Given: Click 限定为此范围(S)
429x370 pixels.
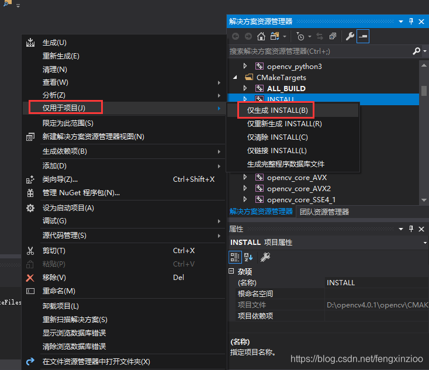Looking at the screenshot, I should point(124,123).
